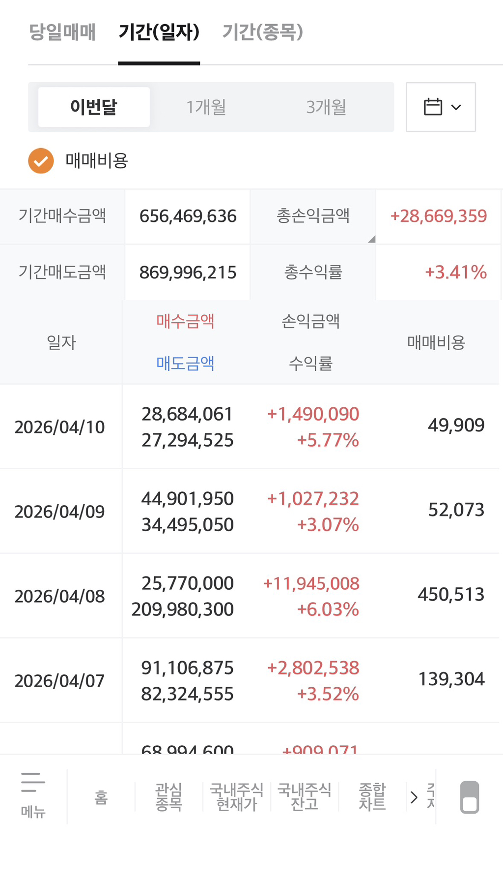The image size is (503, 882).
Task: Click the calendar date picker icon
Action: [440, 107]
